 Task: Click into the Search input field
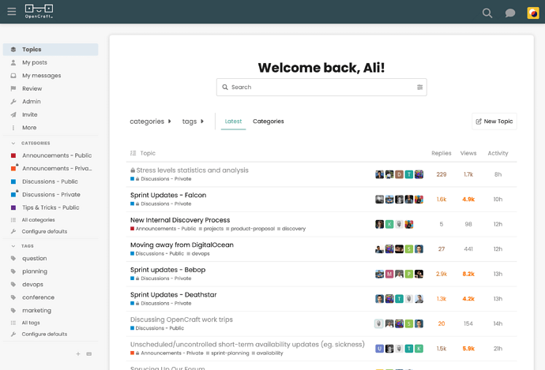321,87
